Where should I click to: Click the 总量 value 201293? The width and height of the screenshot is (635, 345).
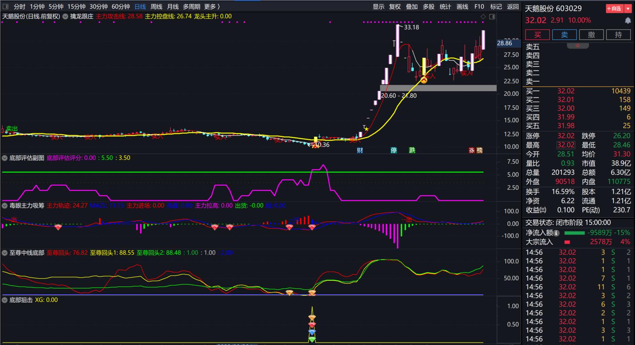pos(563,173)
